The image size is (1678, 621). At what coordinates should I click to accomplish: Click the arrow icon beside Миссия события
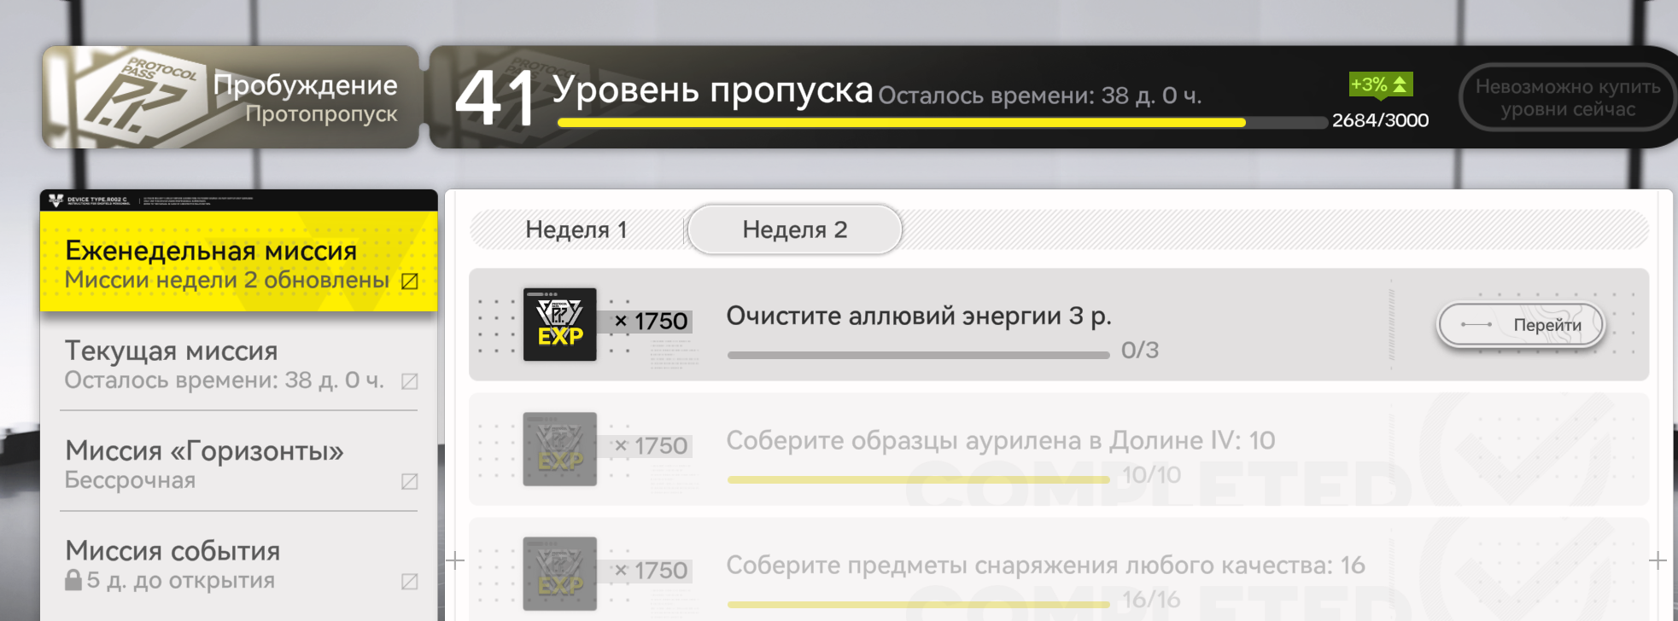(x=410, y=581)
